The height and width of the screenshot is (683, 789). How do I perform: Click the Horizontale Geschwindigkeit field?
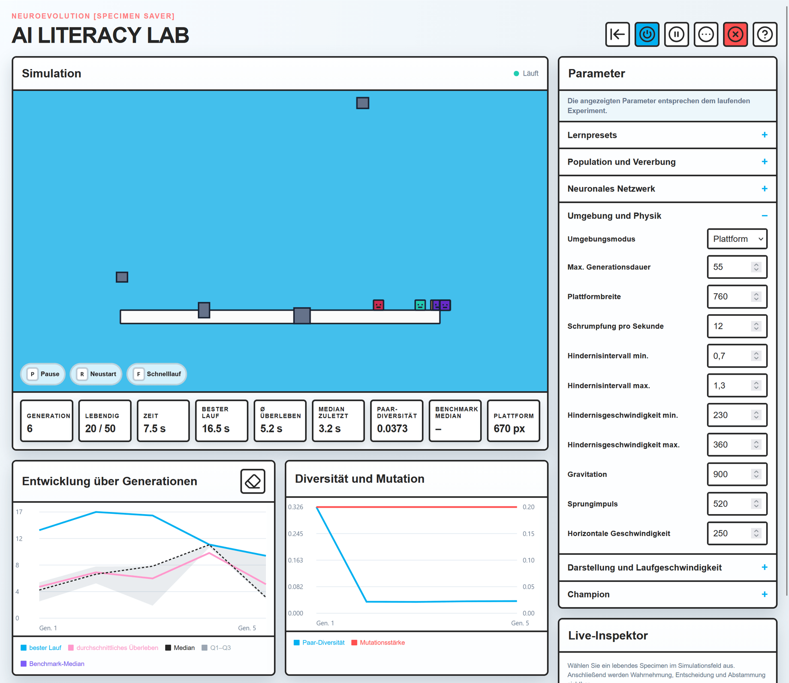point(737,533)
